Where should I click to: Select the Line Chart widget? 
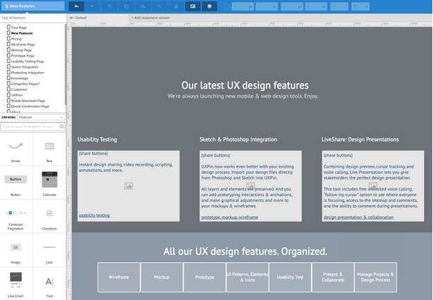click(16, 284)
